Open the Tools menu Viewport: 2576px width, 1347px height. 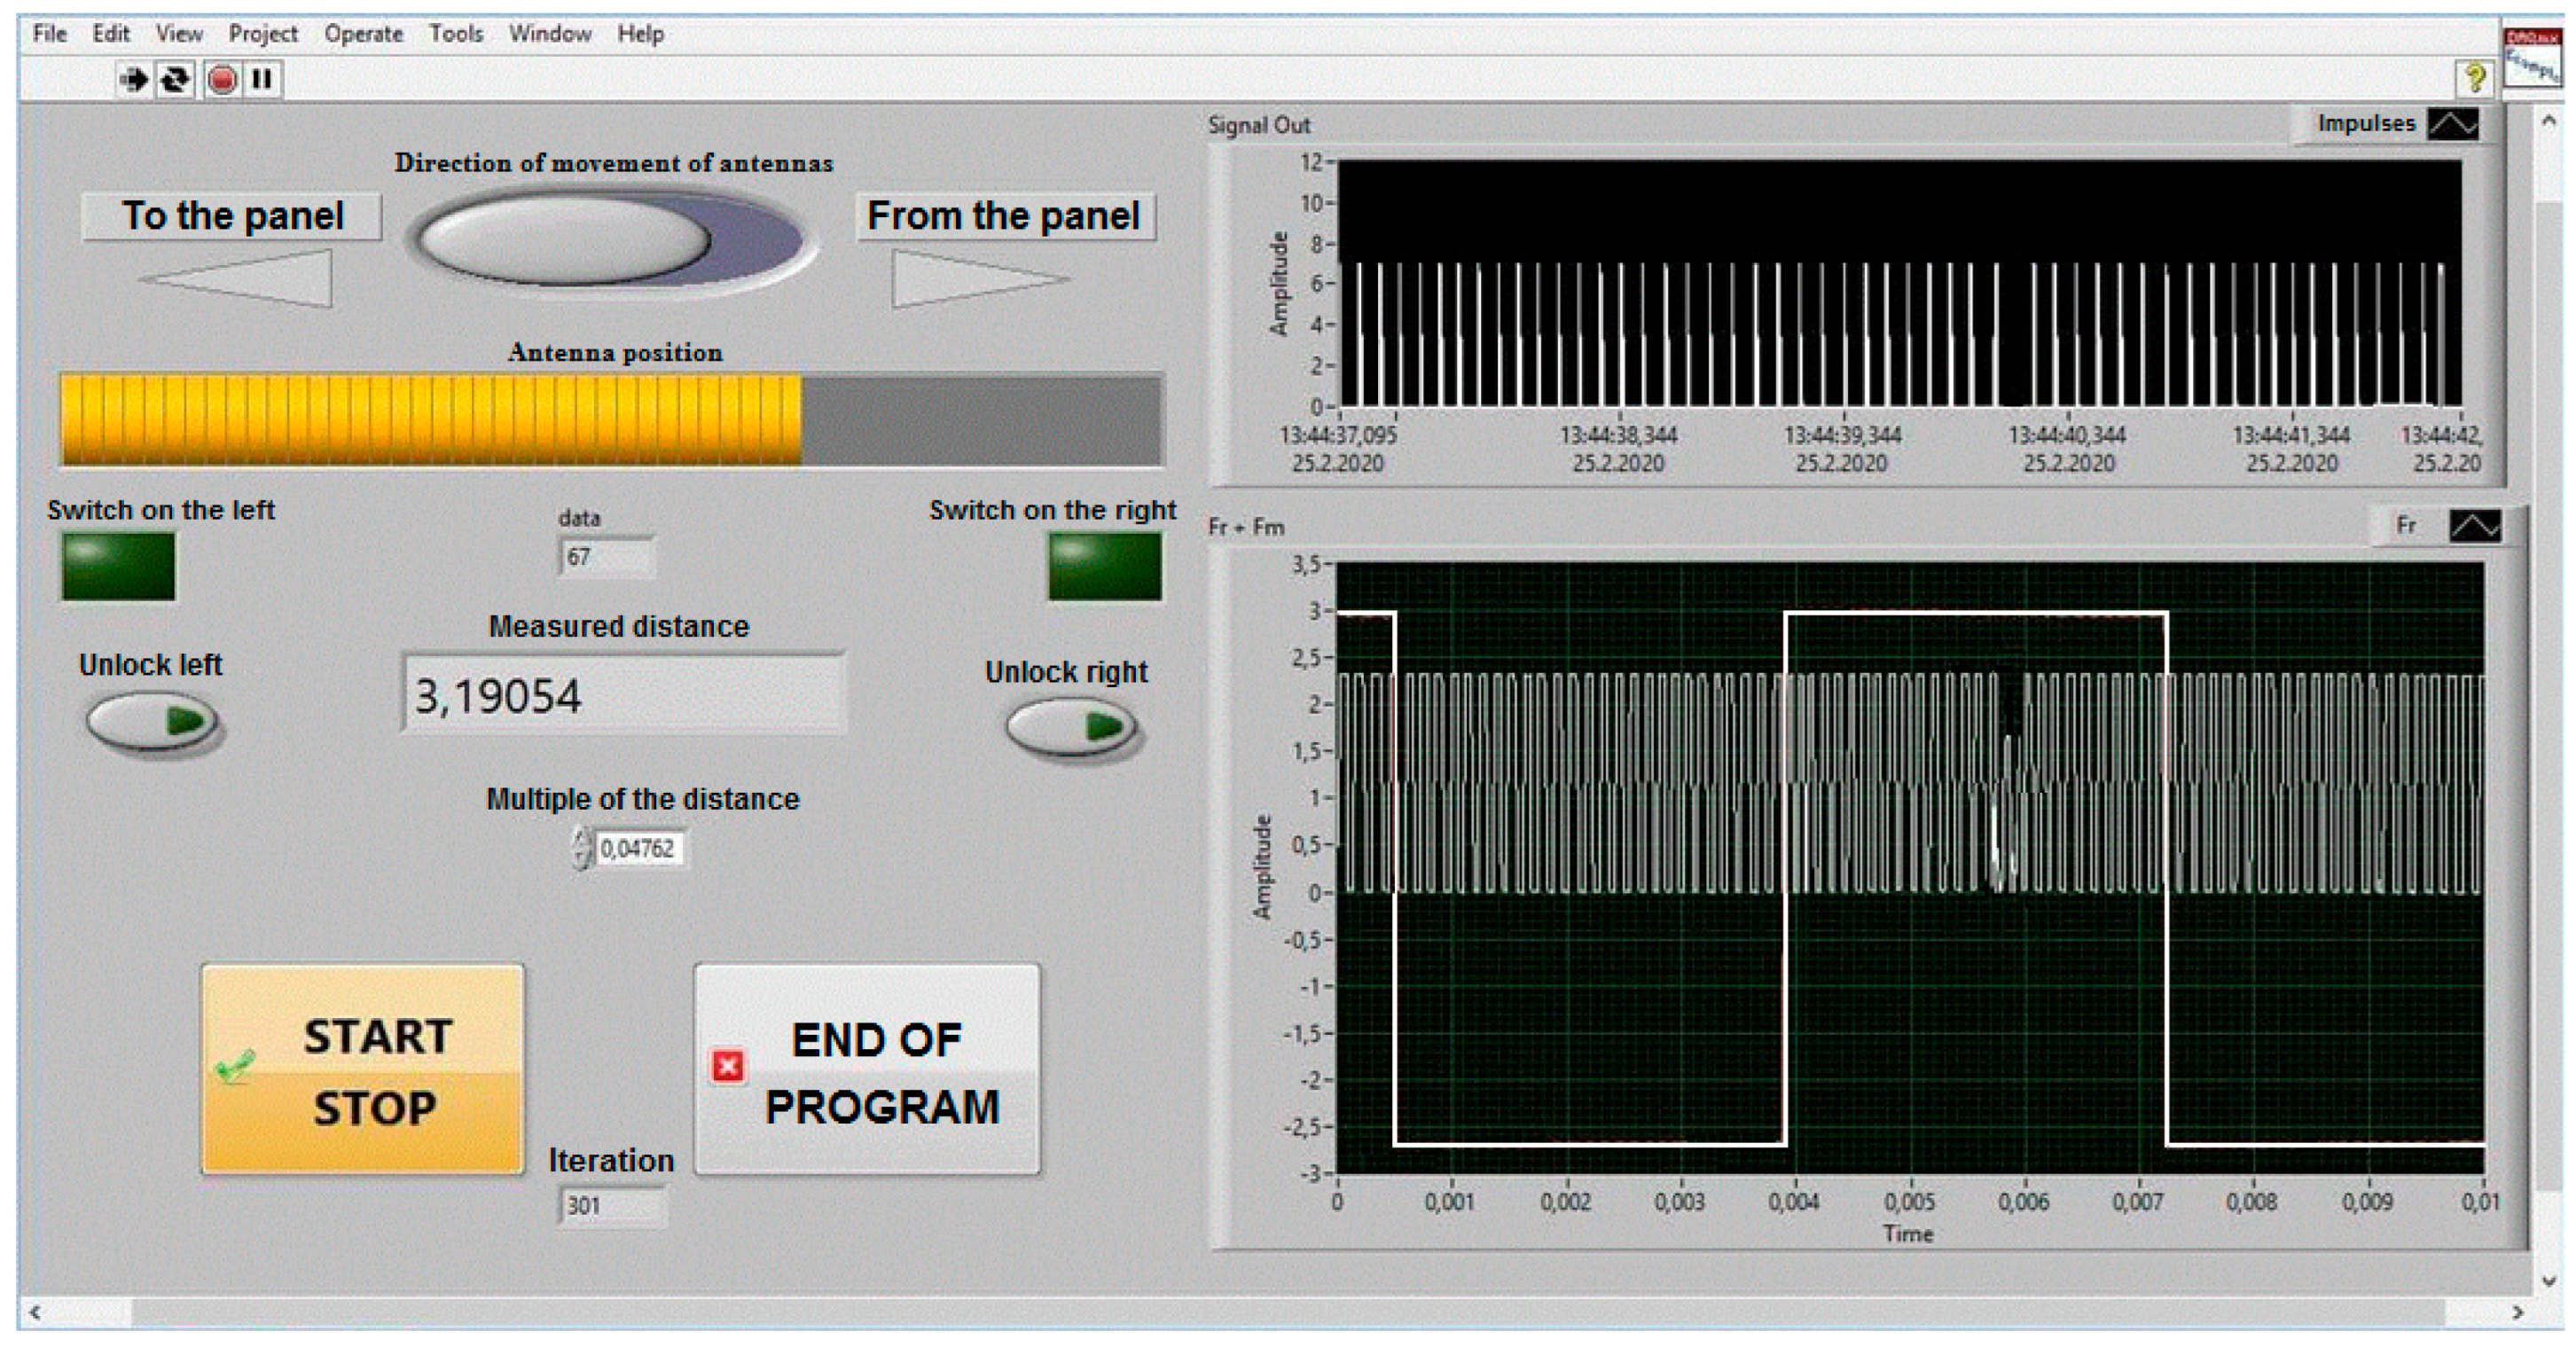coord(456,34)
